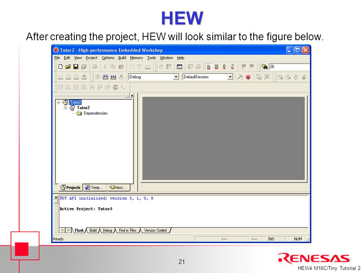Image resolution: width=364 pixels, height=273 pixels.
Task: Open the Edit menu
Action: pos(67,58)
